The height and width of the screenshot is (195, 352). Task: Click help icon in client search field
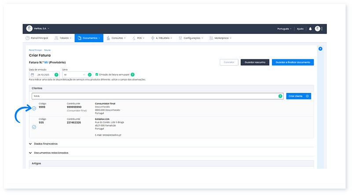pyautogui.click(x=280, y=96)
